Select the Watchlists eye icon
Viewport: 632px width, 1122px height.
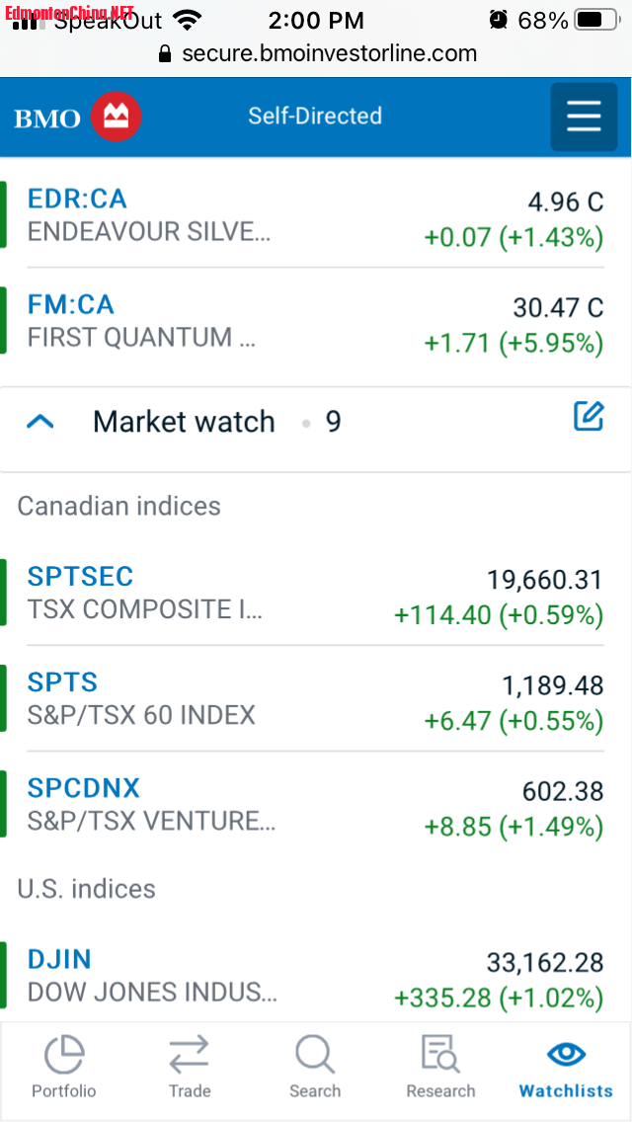(x=566, y=1054)
